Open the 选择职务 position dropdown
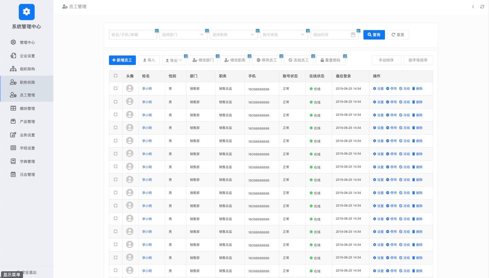This screenshot has width=489, height=278. click(234, 35)
